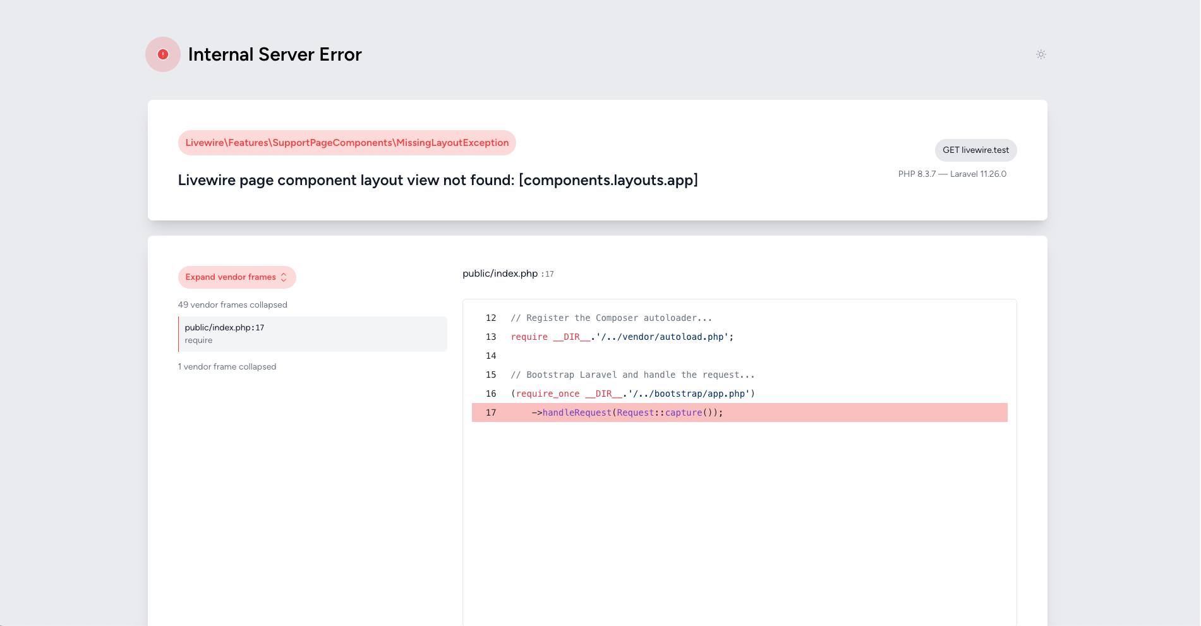This screenshot has height=626, width=1201.
Task: Click the 'PHP 8.3.7 — Laravel 11.26.0' version text
Action: [952, 174]
